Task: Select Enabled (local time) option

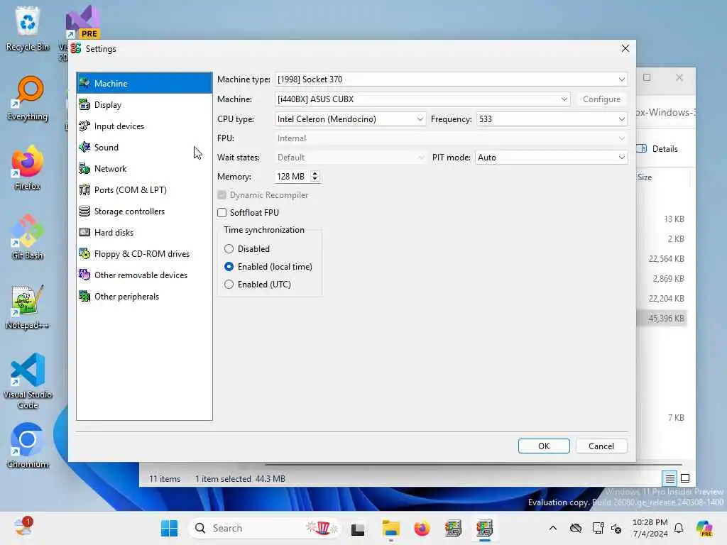Action: pos(229,267)
